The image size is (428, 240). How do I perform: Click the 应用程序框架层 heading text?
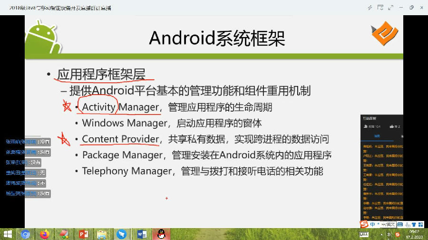pos(101,74)
